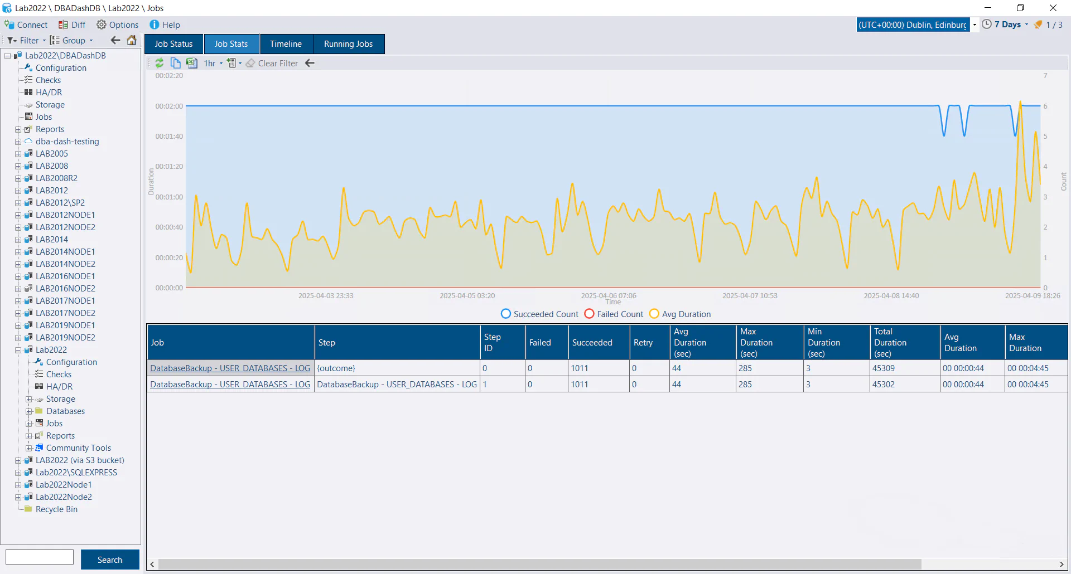This screenshot has height=574, width=1071.
Task: Click the Search button below the sidebar
Action: tap(109, 560)
